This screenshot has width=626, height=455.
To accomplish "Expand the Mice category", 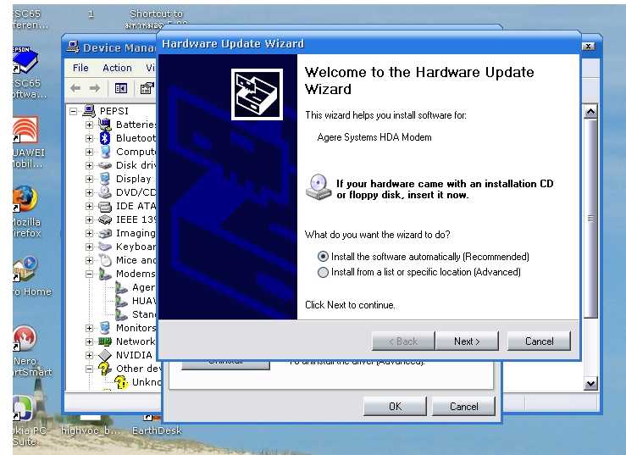I will (x=90, y=260).
